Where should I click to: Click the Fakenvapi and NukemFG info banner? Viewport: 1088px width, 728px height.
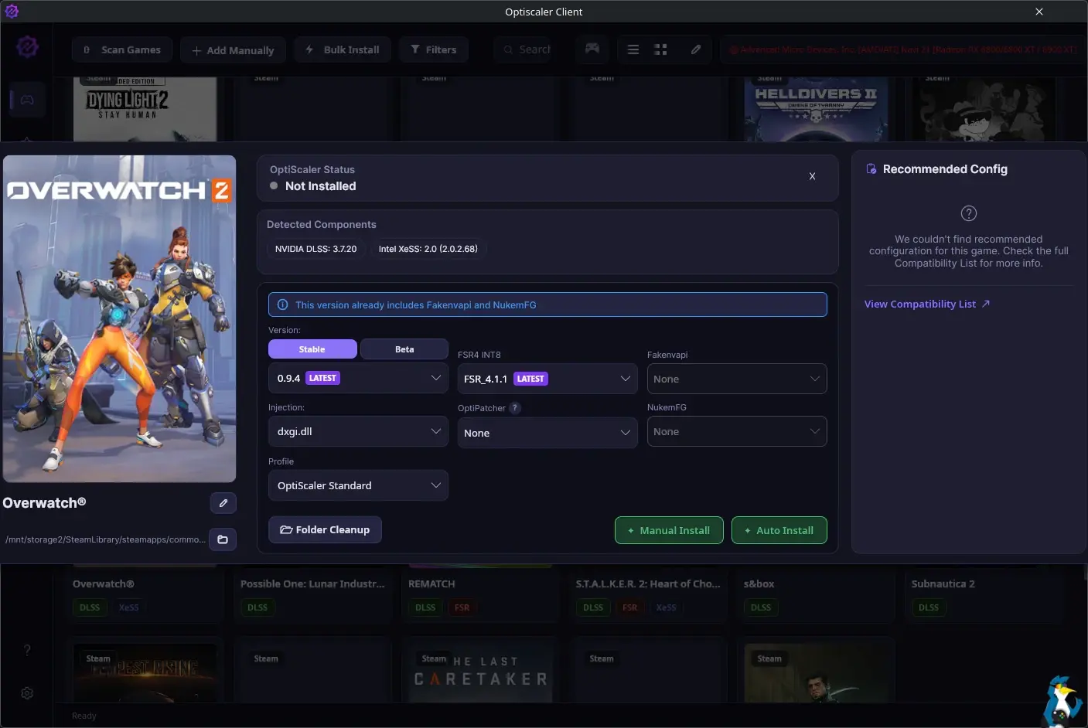[x=547, y=304]
